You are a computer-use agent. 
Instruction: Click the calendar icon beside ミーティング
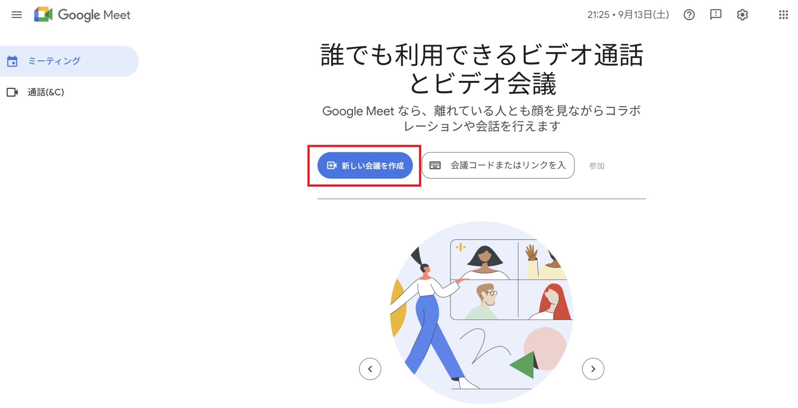pos(12,61)
